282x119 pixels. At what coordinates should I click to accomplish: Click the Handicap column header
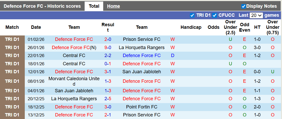coord(191,27)
